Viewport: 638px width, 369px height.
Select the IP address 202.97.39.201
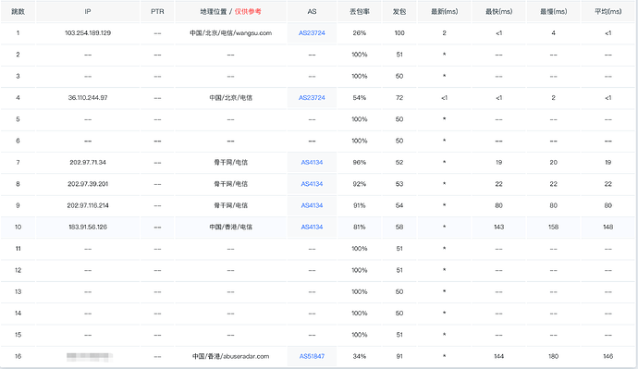coord(88,184)
